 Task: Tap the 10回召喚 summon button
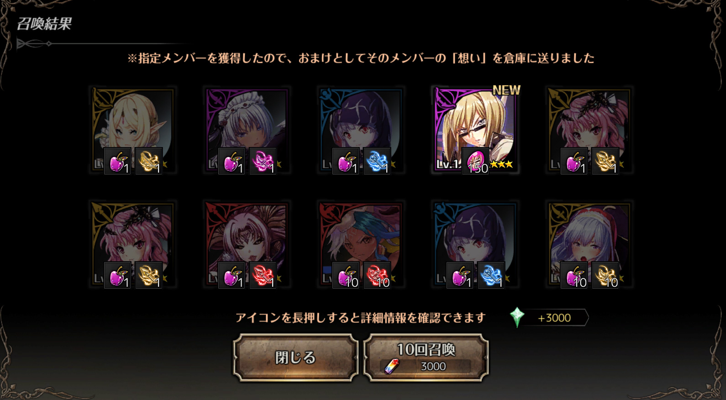(x=426, y=357)
